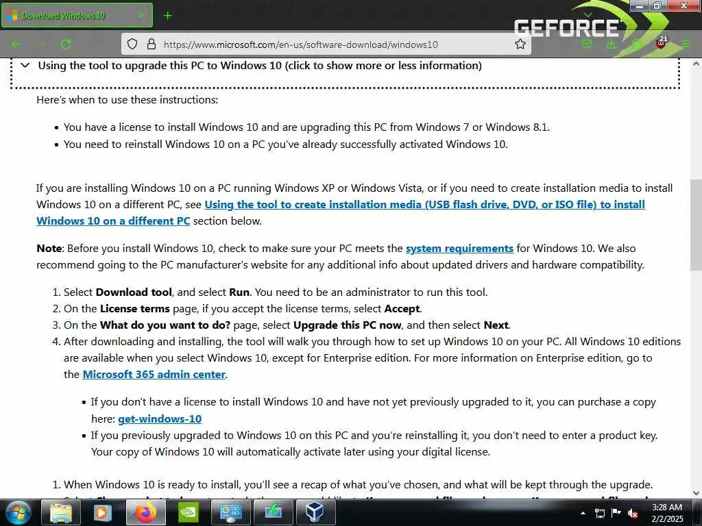Click the scrollbar down arrow
The width and height of the screenshot is (702, 526).
pyautogui.click(x=696, y=493)
